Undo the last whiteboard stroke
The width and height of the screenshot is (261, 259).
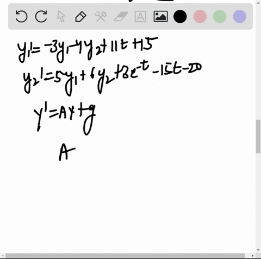coord(21,16)
